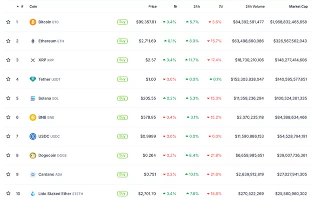Image resolution: width=312 pixels, height=199 pixels.
Task: Click Buy button for Solana
Action: coord(122,98)
